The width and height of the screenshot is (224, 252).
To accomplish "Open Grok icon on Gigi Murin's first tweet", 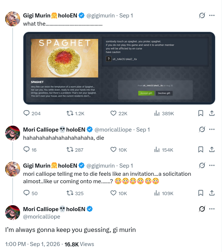I will (x=202, y=16).
